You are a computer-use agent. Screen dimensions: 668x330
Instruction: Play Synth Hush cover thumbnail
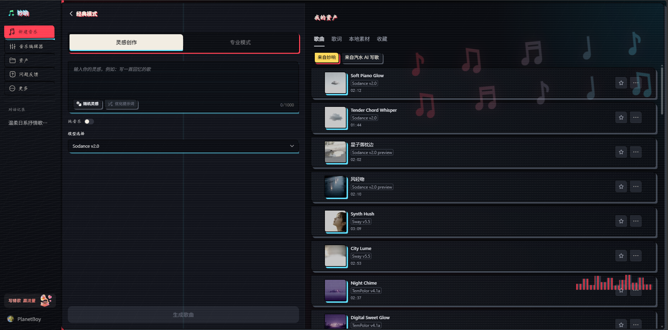335,221
